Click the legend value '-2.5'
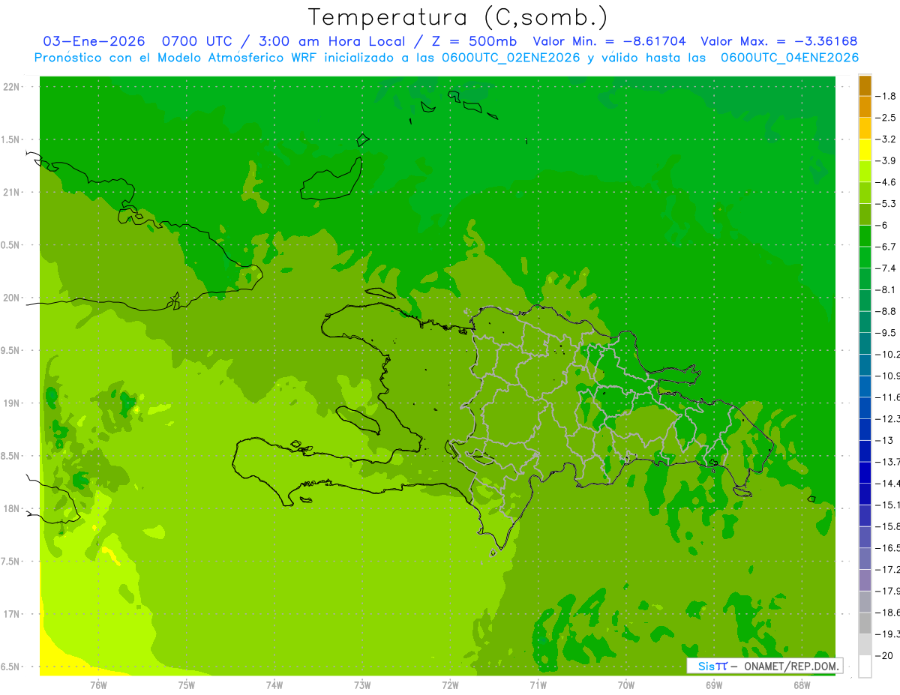 [x=886, y=118]
